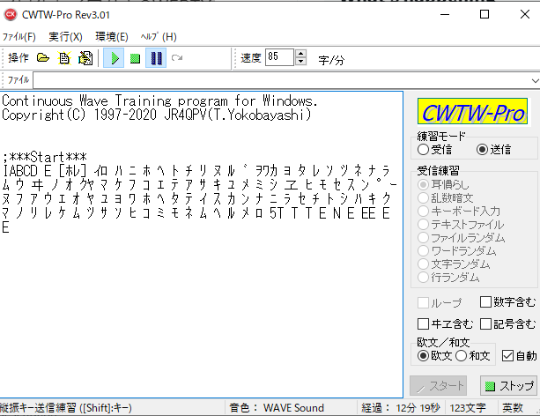Click the ;***Start*** line in text area
The width and height of the screenshot is (540, 416).
(x=44, y=157)
